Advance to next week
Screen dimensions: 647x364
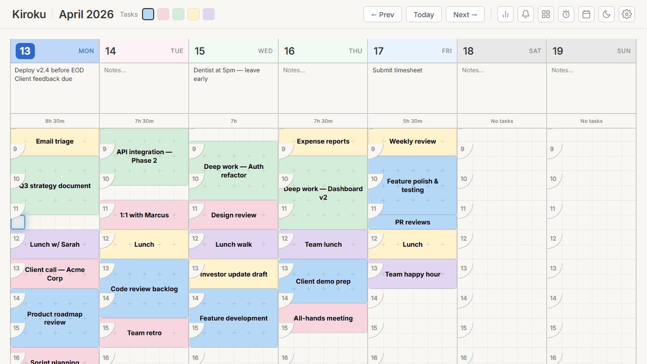pos(465,14)
